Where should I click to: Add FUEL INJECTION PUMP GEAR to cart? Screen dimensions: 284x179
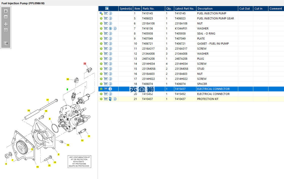pos(106,18)
